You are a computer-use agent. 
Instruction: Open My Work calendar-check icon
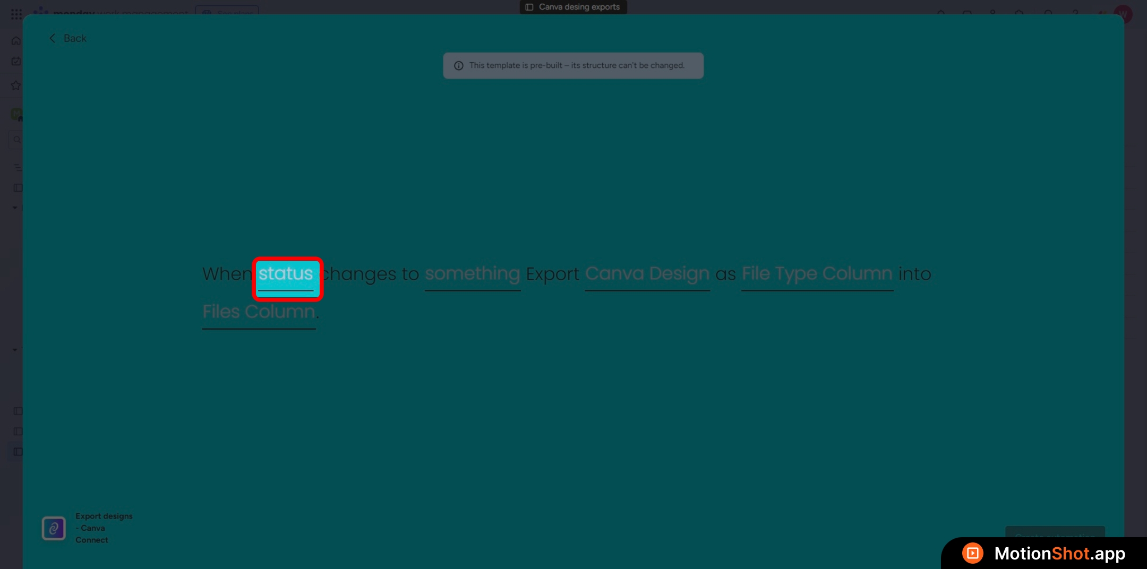tap(16, 62)
